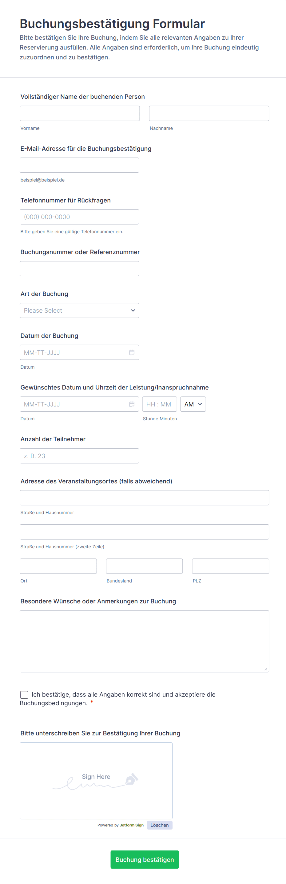The image size is (286, 884).
Task: Click inside the Sign Here signature area
Action: click(x=96, y=781)
